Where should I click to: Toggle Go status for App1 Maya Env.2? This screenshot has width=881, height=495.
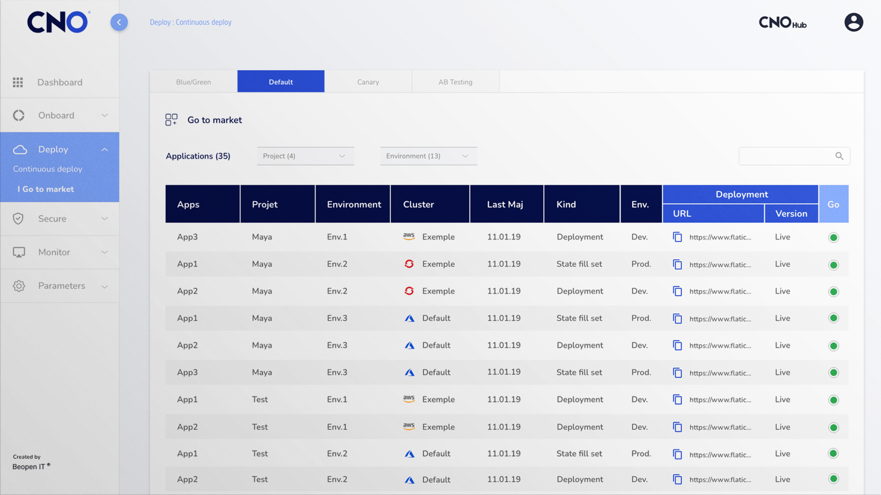833,265
